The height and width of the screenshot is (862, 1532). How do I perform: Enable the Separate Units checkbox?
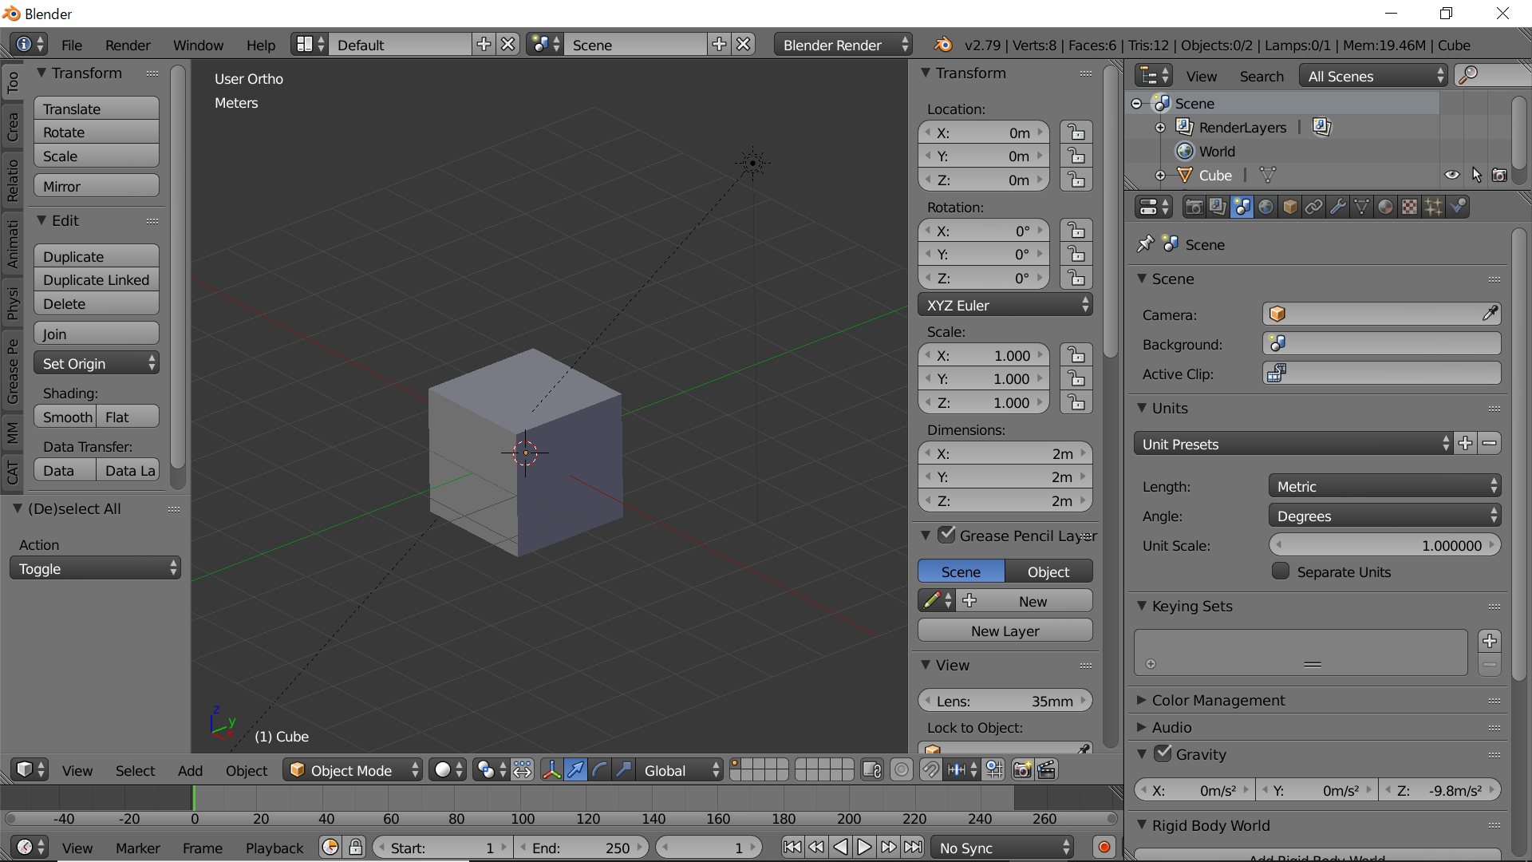coord(1281,571)
